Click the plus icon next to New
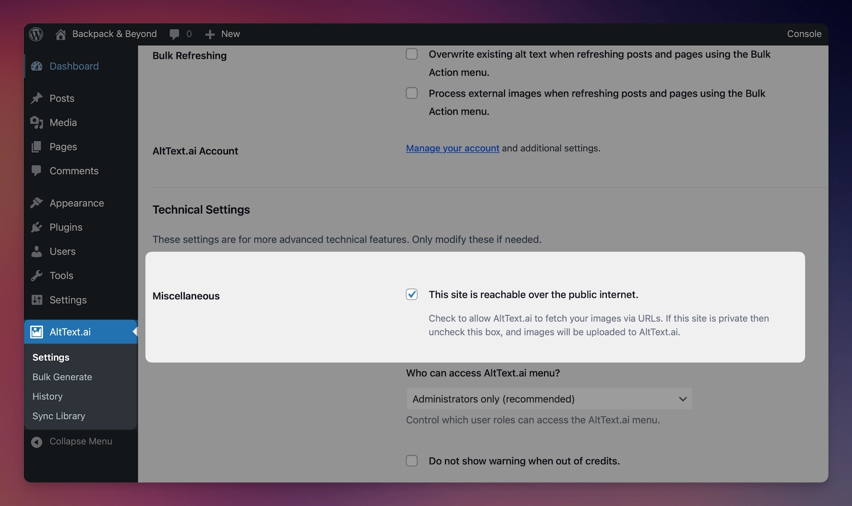852x506 pixels. point(210,34)
